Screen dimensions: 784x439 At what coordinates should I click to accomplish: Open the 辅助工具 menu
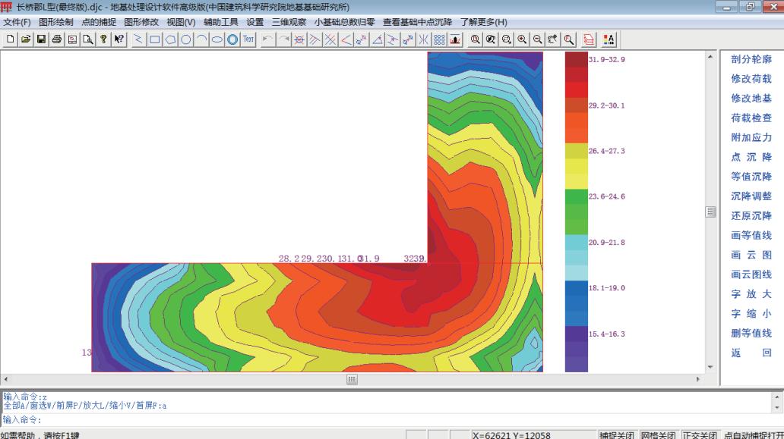click(221, 22)
